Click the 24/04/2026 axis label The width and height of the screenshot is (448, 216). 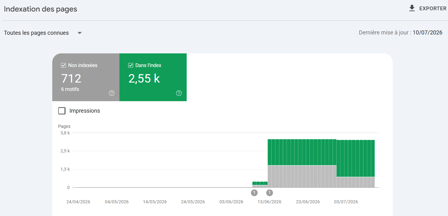pyautogui.click(x=78, y=202)
